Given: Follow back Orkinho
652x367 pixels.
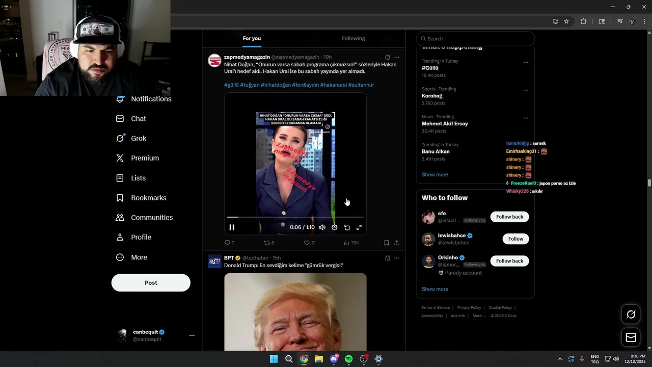Looking at the screenshot, I should [509, 261].
